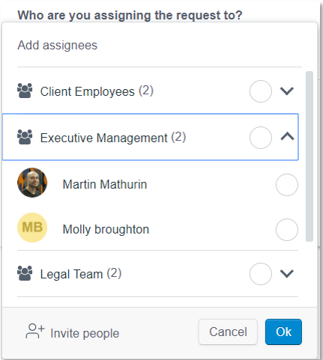Select the Client Employees group radio circle

[x=261, y=91]
